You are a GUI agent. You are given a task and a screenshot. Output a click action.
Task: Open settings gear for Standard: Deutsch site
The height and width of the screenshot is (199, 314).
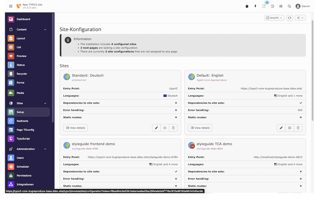[x=165, y=128]
